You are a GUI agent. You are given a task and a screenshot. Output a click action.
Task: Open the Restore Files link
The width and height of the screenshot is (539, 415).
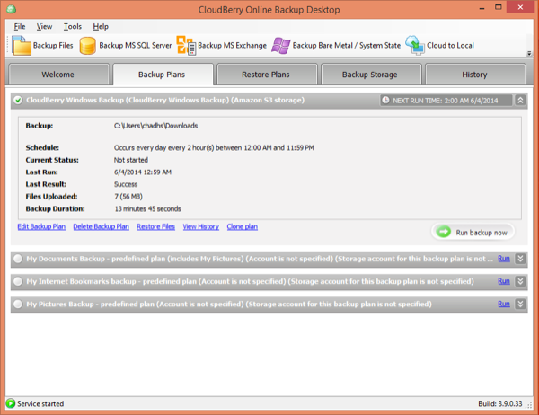tap(155, 226)
